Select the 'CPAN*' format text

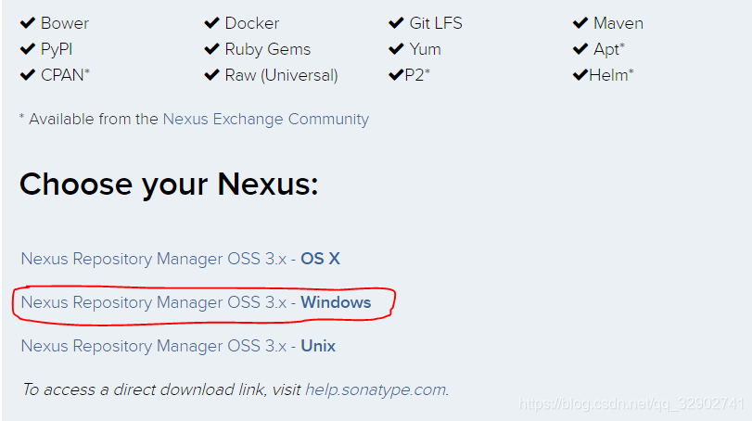(65, 75)
